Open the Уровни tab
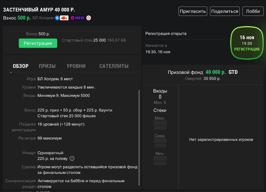Screen dimensions: 266x192 (x=76, y=66)
